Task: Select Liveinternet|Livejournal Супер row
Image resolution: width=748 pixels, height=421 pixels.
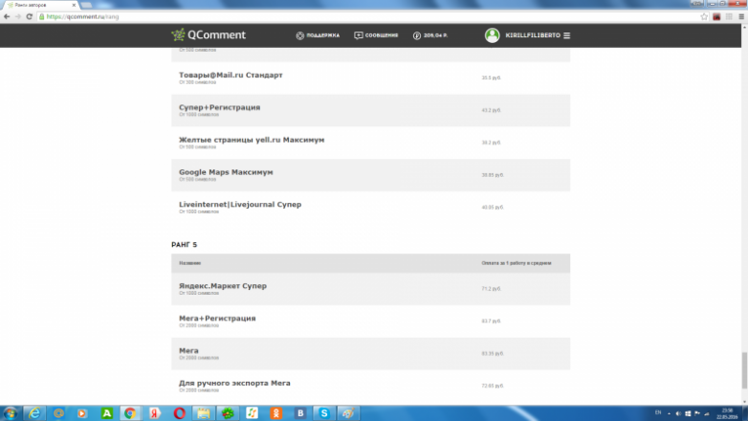Action: click(371, 208)
